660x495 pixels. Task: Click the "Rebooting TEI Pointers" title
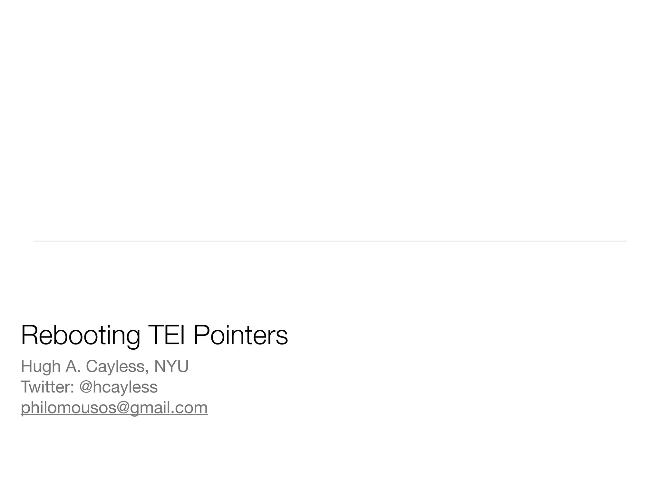(x=154, y=335)
